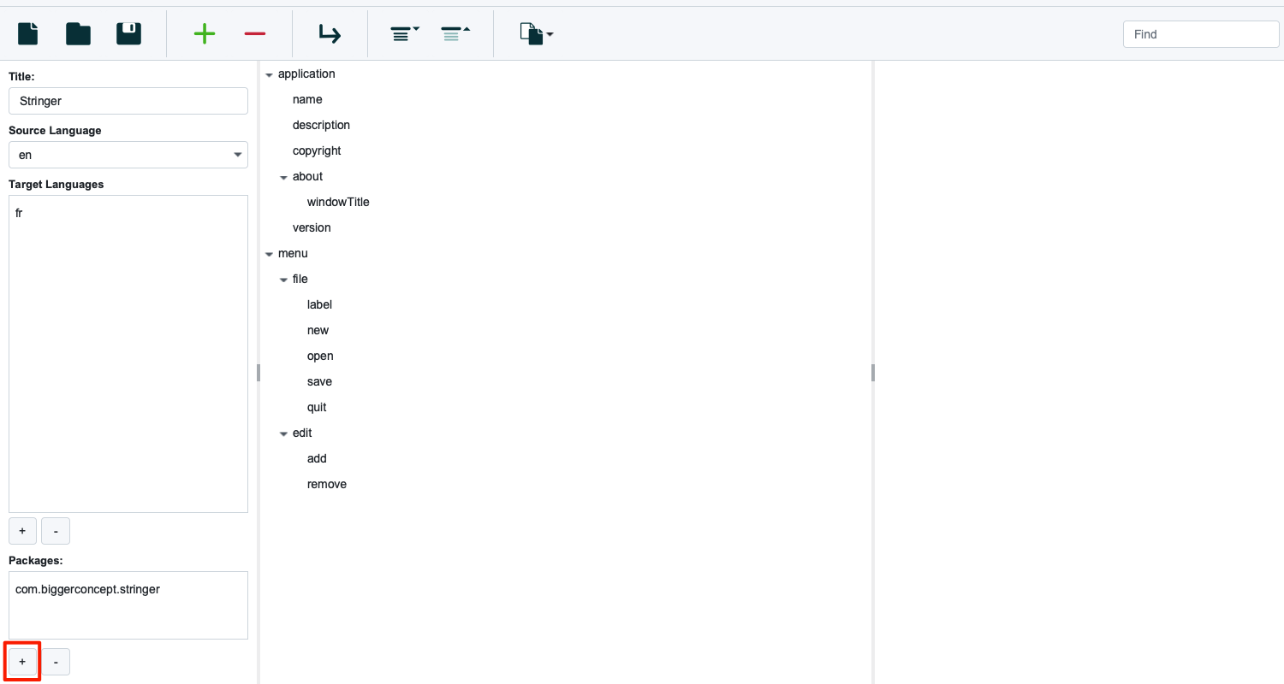1284x684 pixels.
Task: Open a file using the toolbar folder icon
Action: click(x=78, y=34)
